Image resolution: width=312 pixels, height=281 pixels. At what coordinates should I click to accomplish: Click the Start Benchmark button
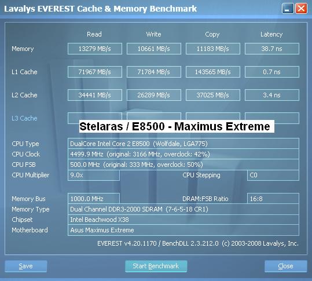(x=156, y=266)
